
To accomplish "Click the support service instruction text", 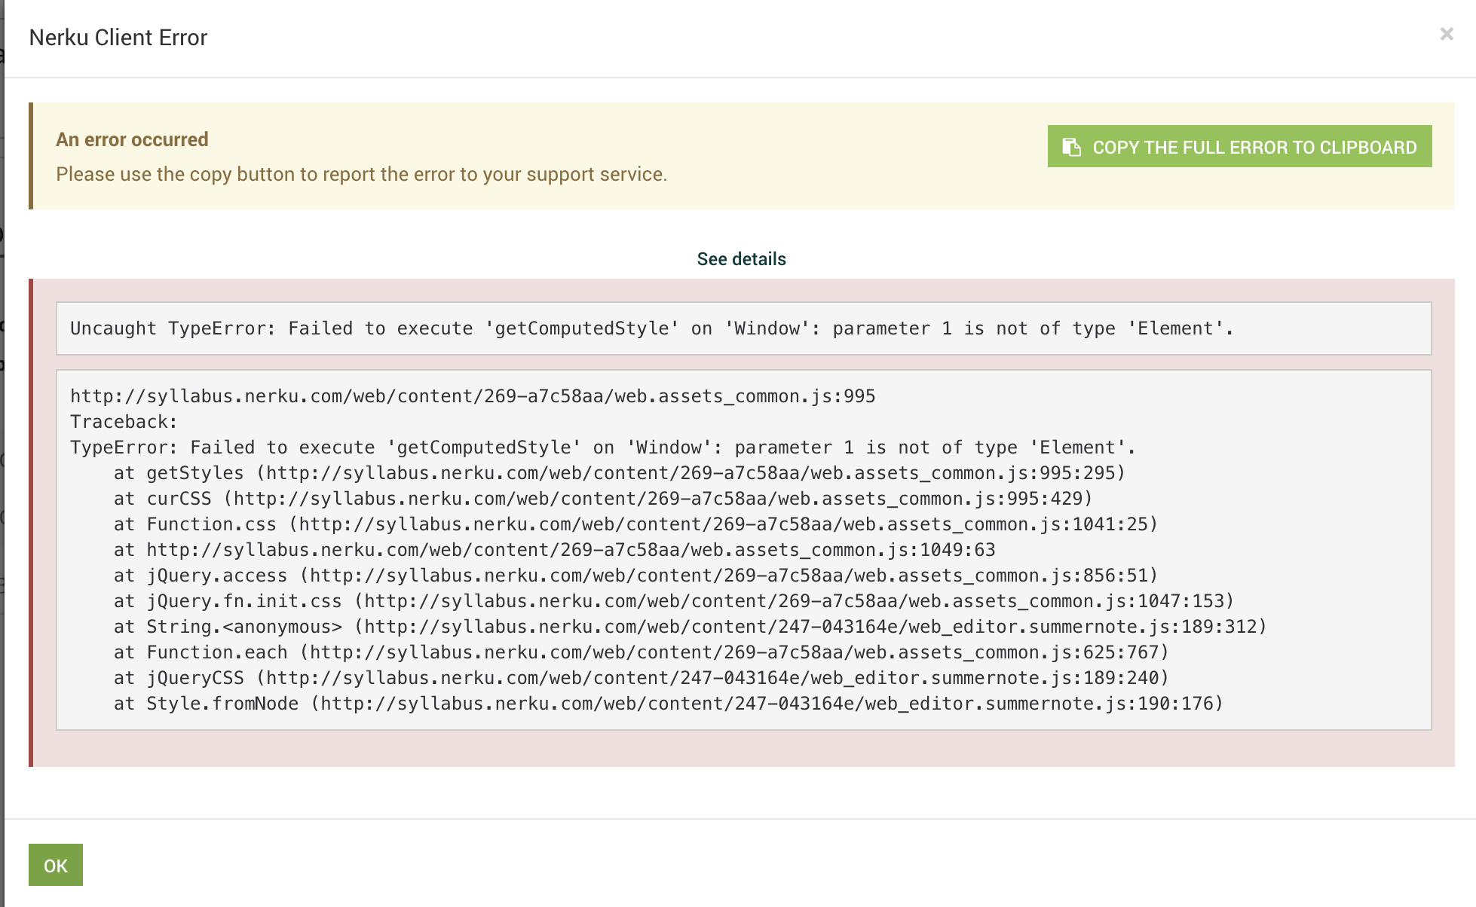I will coord(361,174).
